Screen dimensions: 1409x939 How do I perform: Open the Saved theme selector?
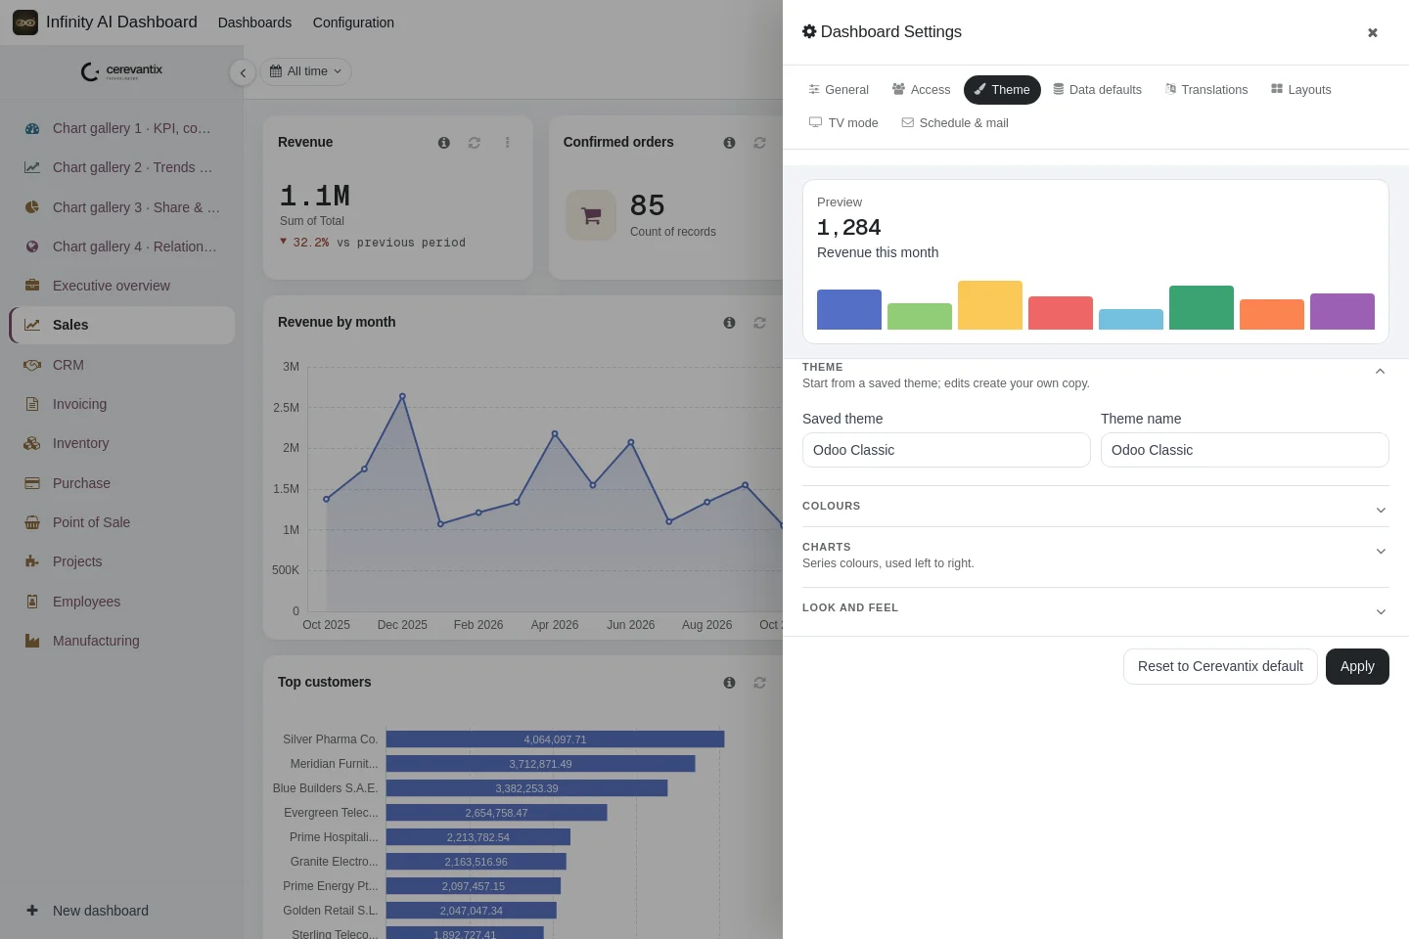point(946,450)
